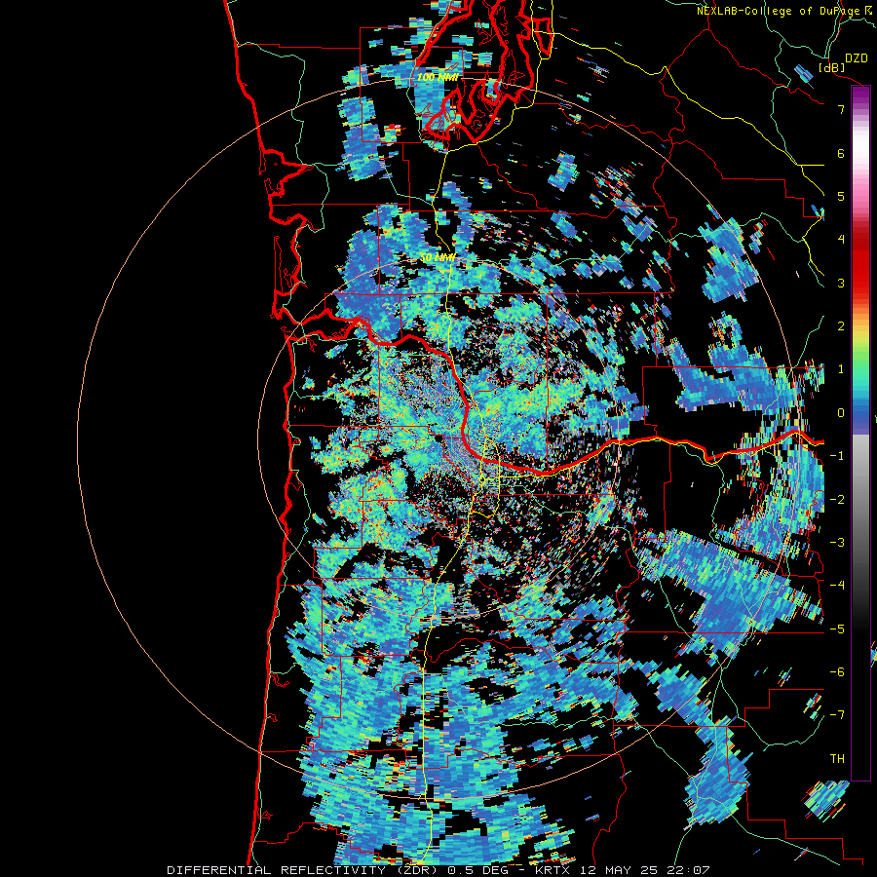Select the 2 value on color scale
877x877 pixels.
click(841, 326)
